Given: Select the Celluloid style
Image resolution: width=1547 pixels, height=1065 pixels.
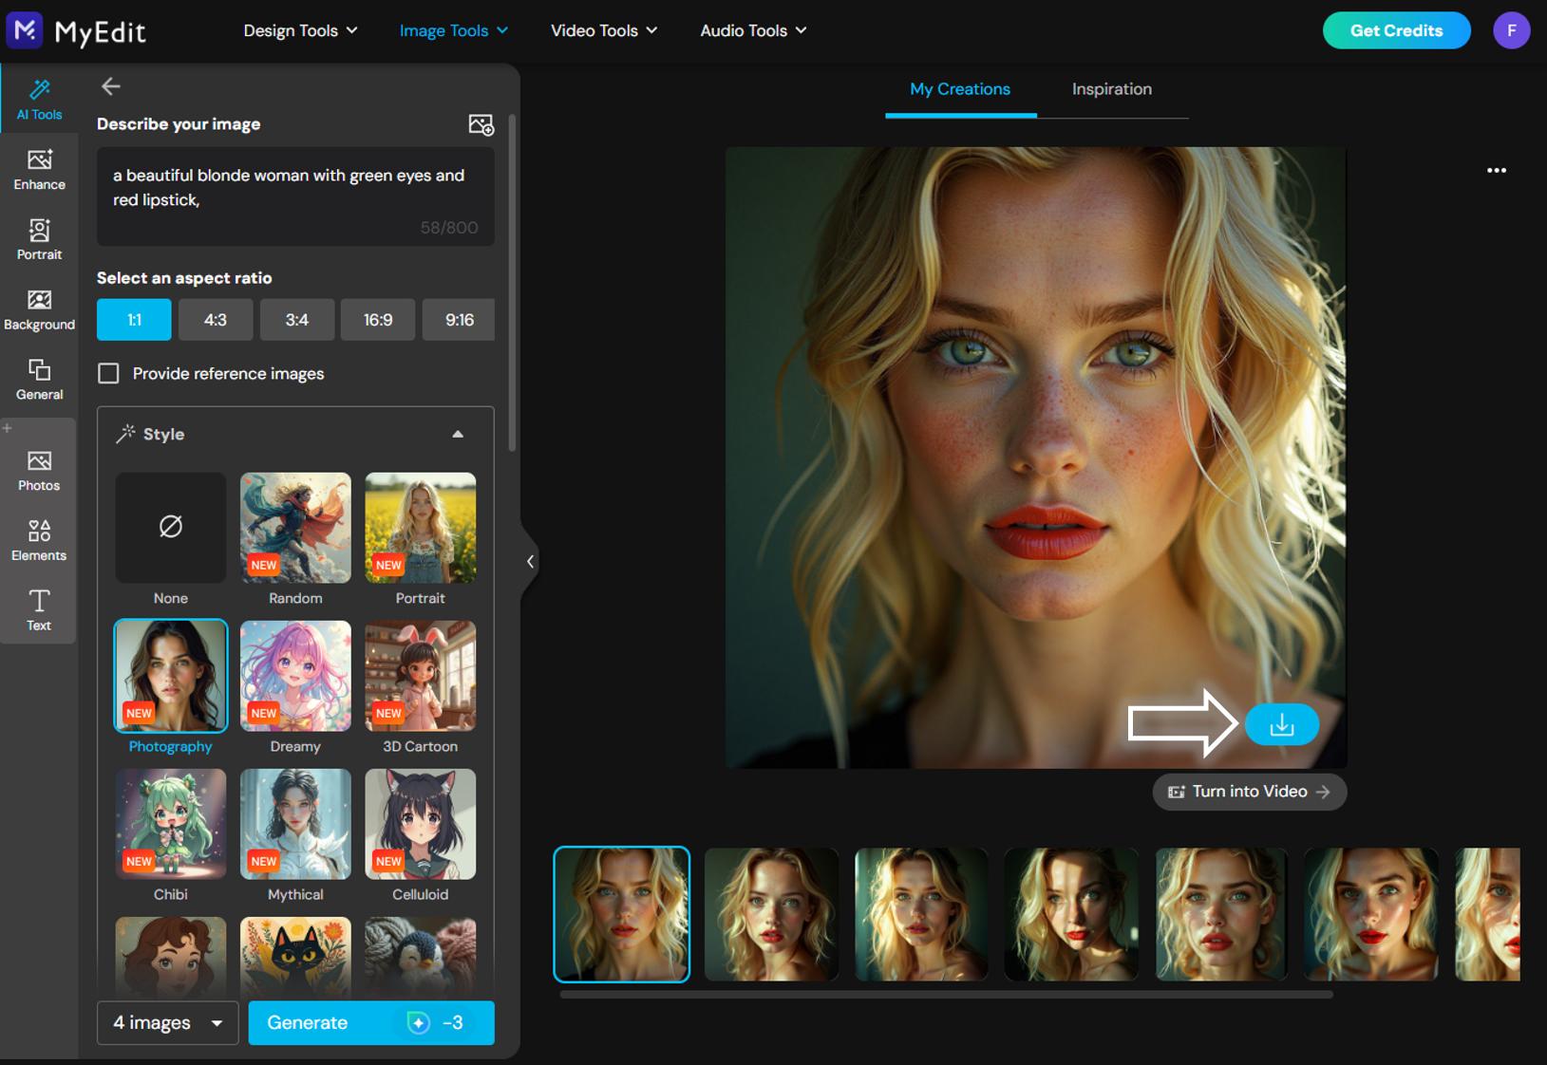Looking at the screenshot, I should point(421,824).
